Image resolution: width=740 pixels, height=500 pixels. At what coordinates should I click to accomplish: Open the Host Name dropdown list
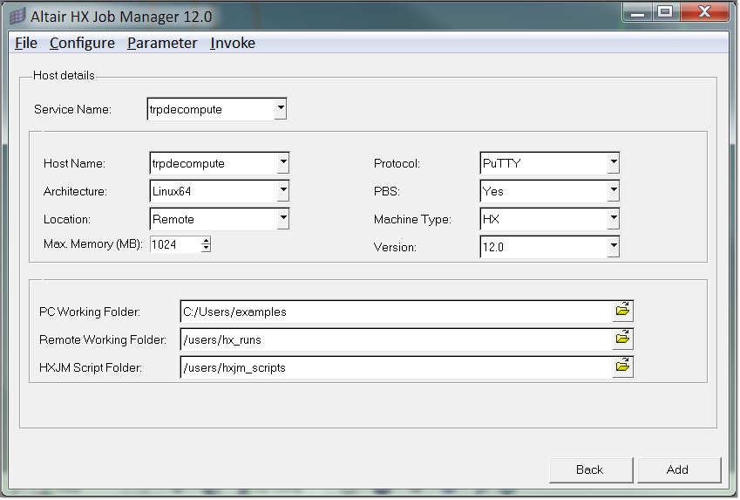tap(282, 163)
